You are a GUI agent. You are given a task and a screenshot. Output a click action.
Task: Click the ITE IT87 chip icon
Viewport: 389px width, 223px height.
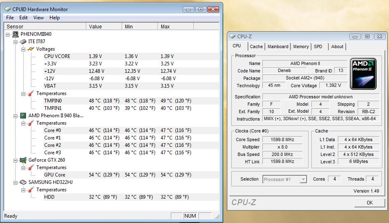click(23, 42)
